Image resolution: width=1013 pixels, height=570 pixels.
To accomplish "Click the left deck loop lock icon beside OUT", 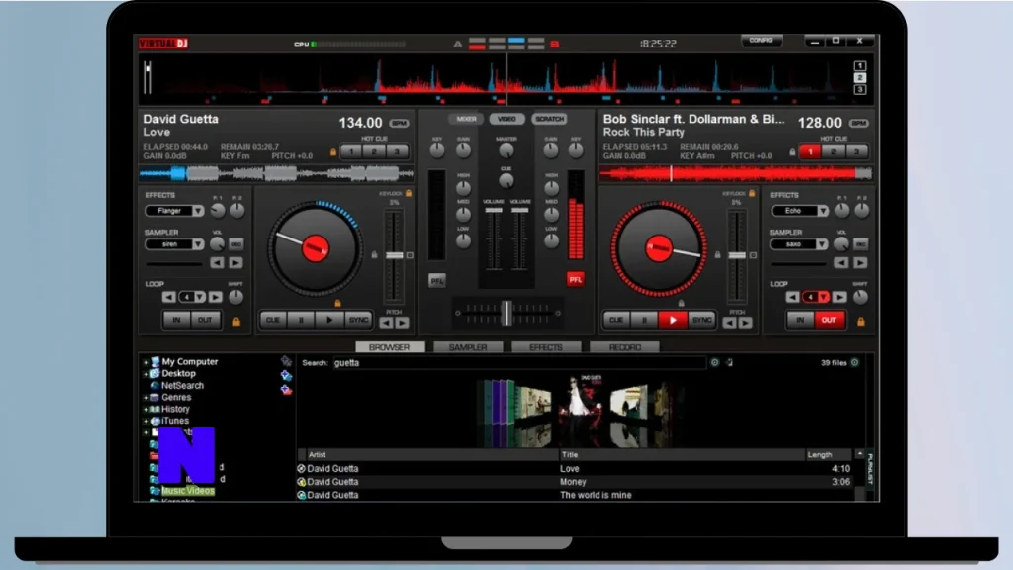I will tap(236, 322).
